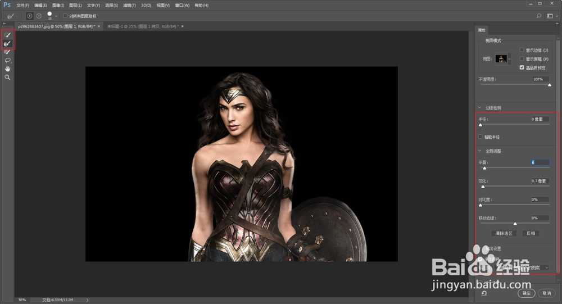Click the 清除选区 button

click(x=504, y=233)
